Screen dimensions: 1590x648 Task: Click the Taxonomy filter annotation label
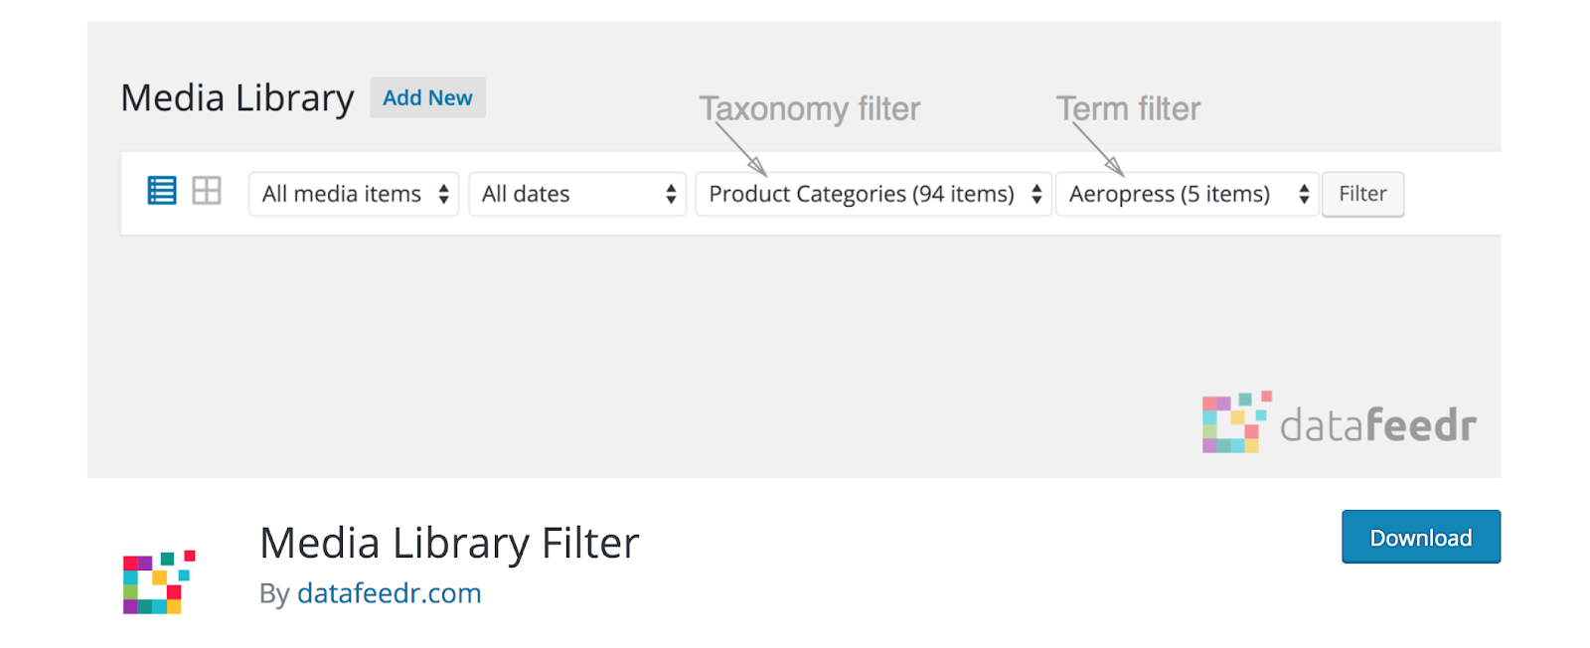[x=810, y=108]
